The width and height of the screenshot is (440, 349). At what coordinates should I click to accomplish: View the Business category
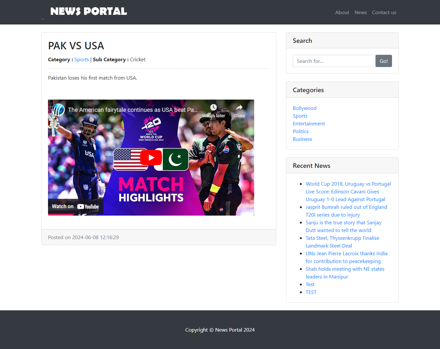pyautogui.click(x=302, y=139)
